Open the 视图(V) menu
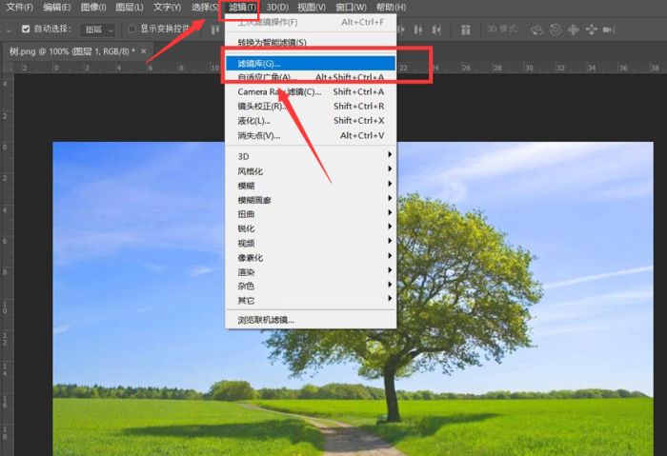 pos(312,8)
